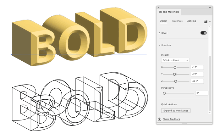Click the Quick Actions label
The height and width of the screenshot is (139, 220).
click(x=169, y=104)
